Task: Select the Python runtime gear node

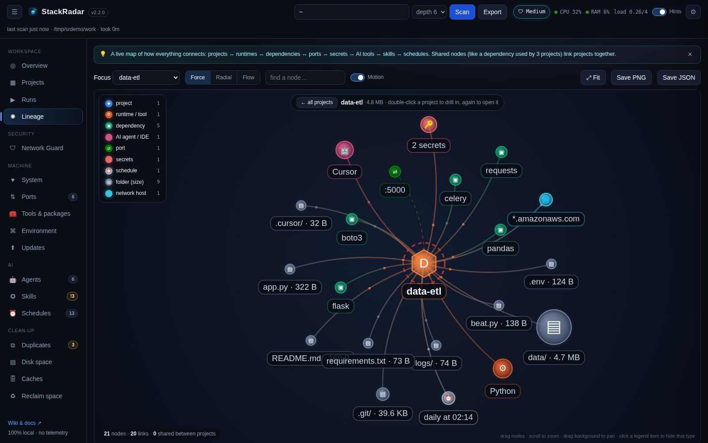Action: [502, 368]
